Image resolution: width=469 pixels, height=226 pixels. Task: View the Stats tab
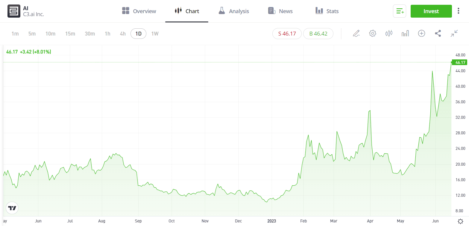click(327, 11)
